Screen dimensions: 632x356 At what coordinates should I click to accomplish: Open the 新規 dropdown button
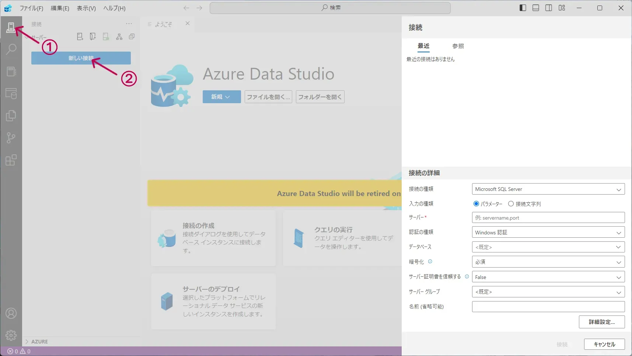221,97
